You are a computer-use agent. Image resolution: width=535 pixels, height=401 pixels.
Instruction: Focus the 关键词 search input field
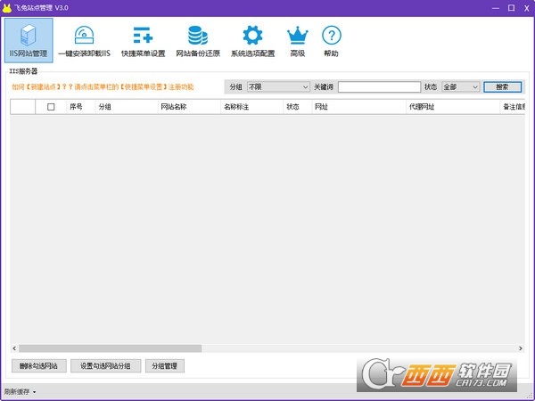point(379,87)
